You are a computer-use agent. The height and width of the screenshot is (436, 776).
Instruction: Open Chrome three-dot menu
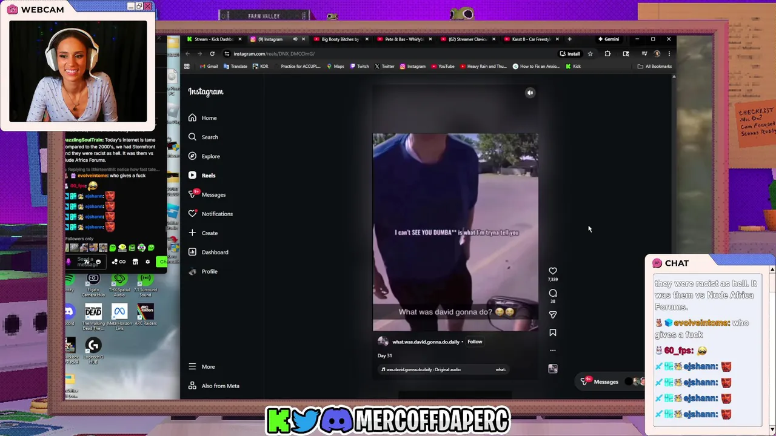click(x=669, y=54)
